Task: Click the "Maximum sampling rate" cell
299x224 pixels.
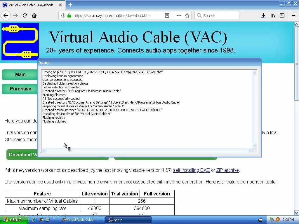Action: coord(42,208)
